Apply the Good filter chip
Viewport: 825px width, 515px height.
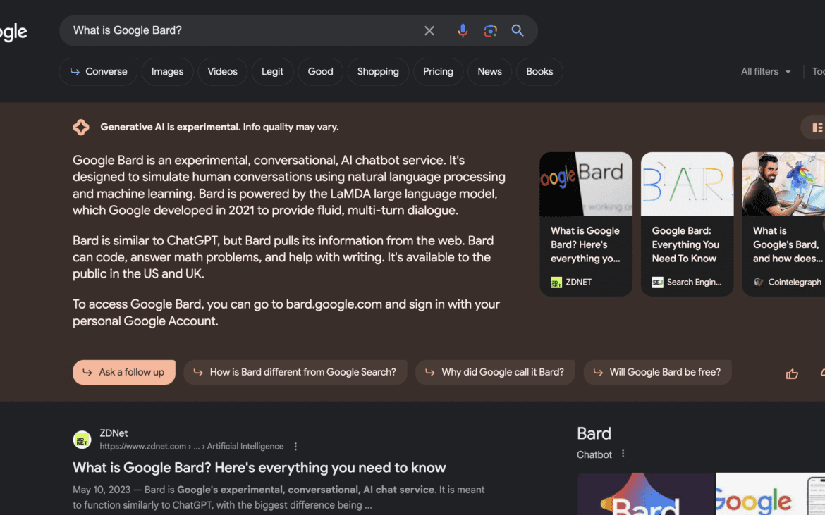point(320,71)
